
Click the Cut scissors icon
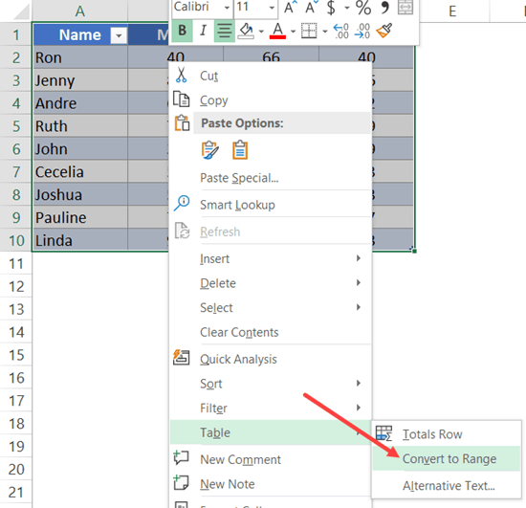(x=181, y=76)
